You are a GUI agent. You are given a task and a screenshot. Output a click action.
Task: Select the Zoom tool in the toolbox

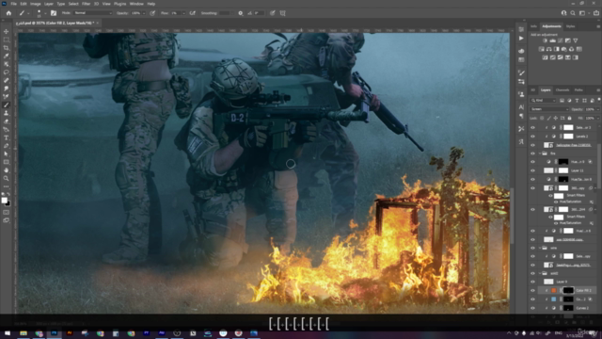tap(7, 178)
